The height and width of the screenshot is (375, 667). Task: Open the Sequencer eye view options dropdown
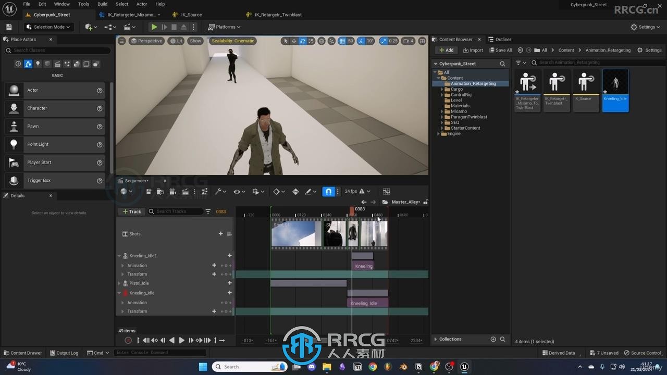pos(239,192)
